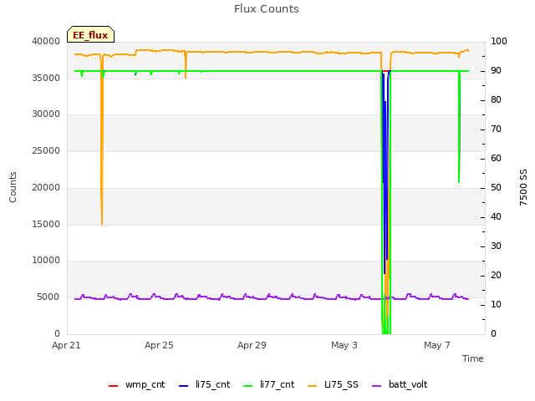Toggle the Li75_SS legend entry

tap(333, 384)
